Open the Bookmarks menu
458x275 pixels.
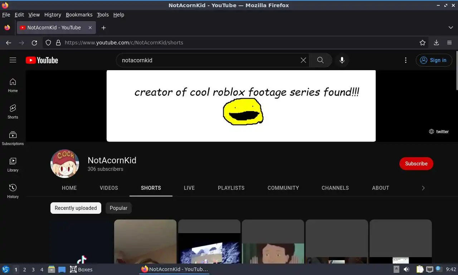point(79,15)
